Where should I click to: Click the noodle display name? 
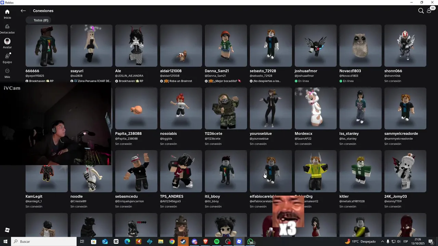coord(77,196)
